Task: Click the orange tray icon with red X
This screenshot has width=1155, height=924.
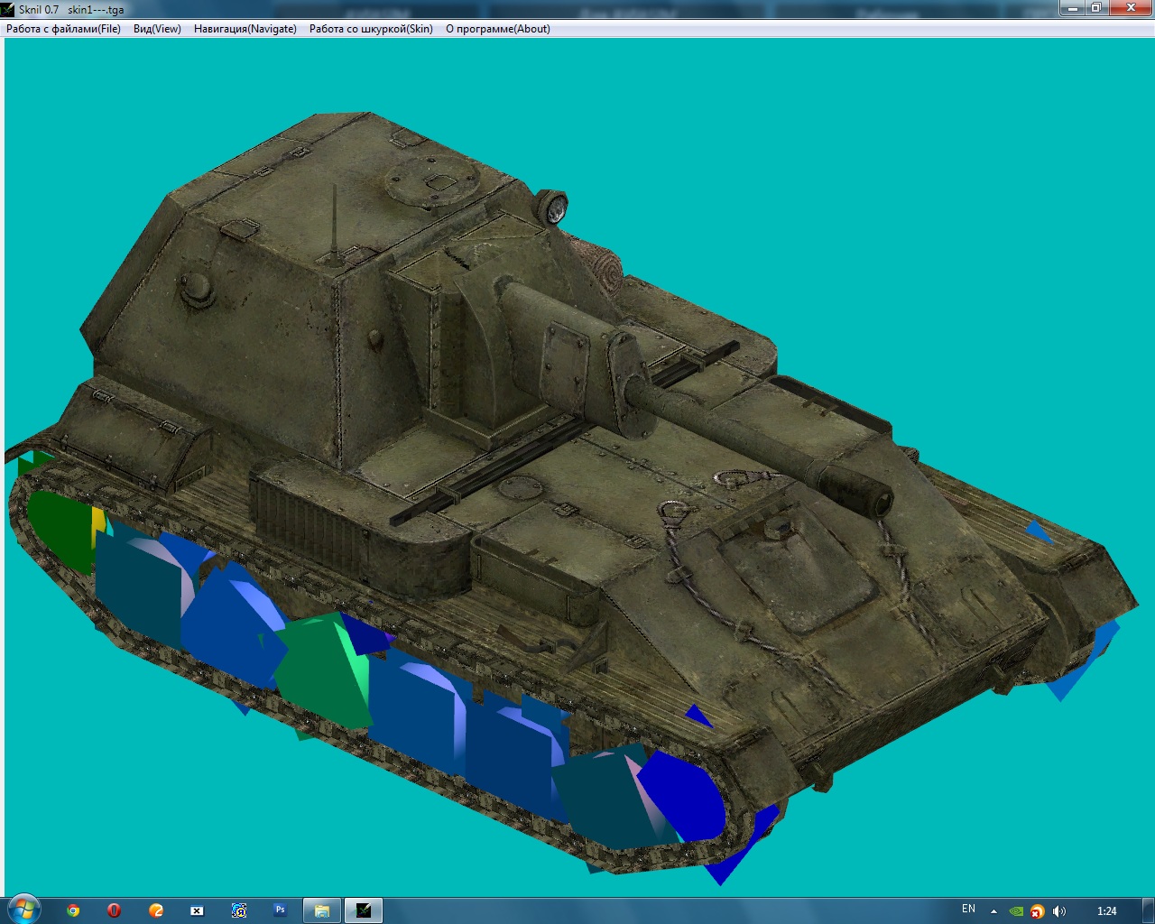Action: click(1038, 911)
